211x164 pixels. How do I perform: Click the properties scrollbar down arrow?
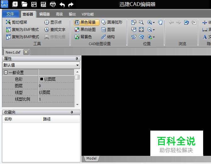click(x=77, y=105)
